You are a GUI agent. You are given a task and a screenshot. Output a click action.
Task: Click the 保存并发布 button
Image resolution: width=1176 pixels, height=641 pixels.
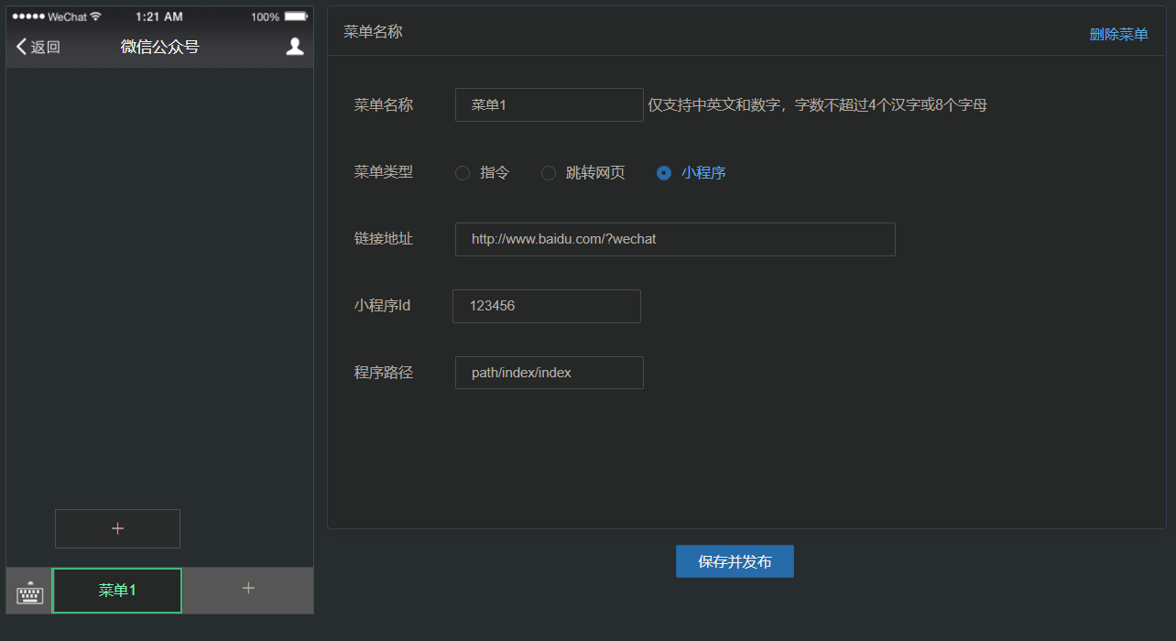pyautogui.click(x=735, y=561)
